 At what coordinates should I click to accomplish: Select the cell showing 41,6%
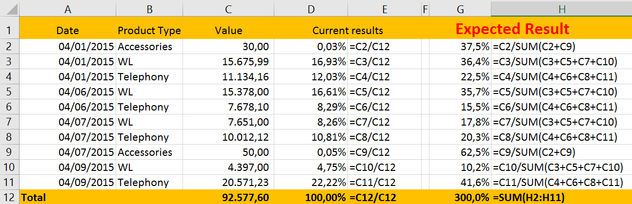coord(460,182)
